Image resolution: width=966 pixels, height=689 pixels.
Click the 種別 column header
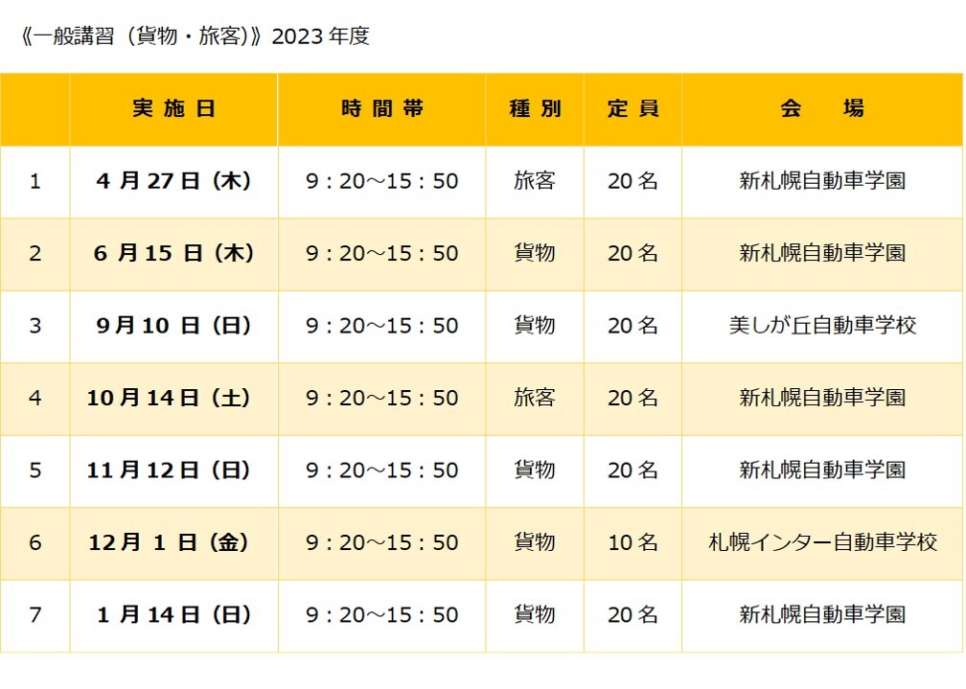535,109
